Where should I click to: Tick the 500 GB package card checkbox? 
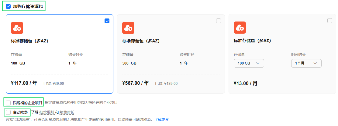tap(219, 21)
